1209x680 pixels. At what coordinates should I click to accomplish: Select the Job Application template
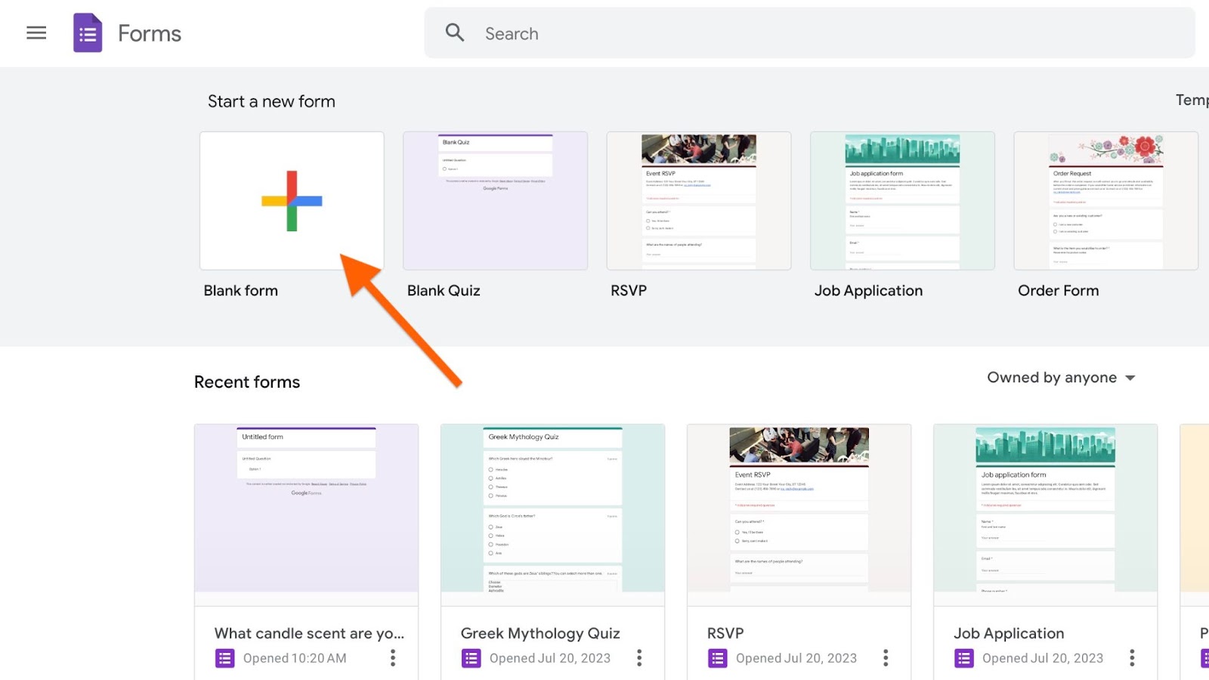point(902,201)
